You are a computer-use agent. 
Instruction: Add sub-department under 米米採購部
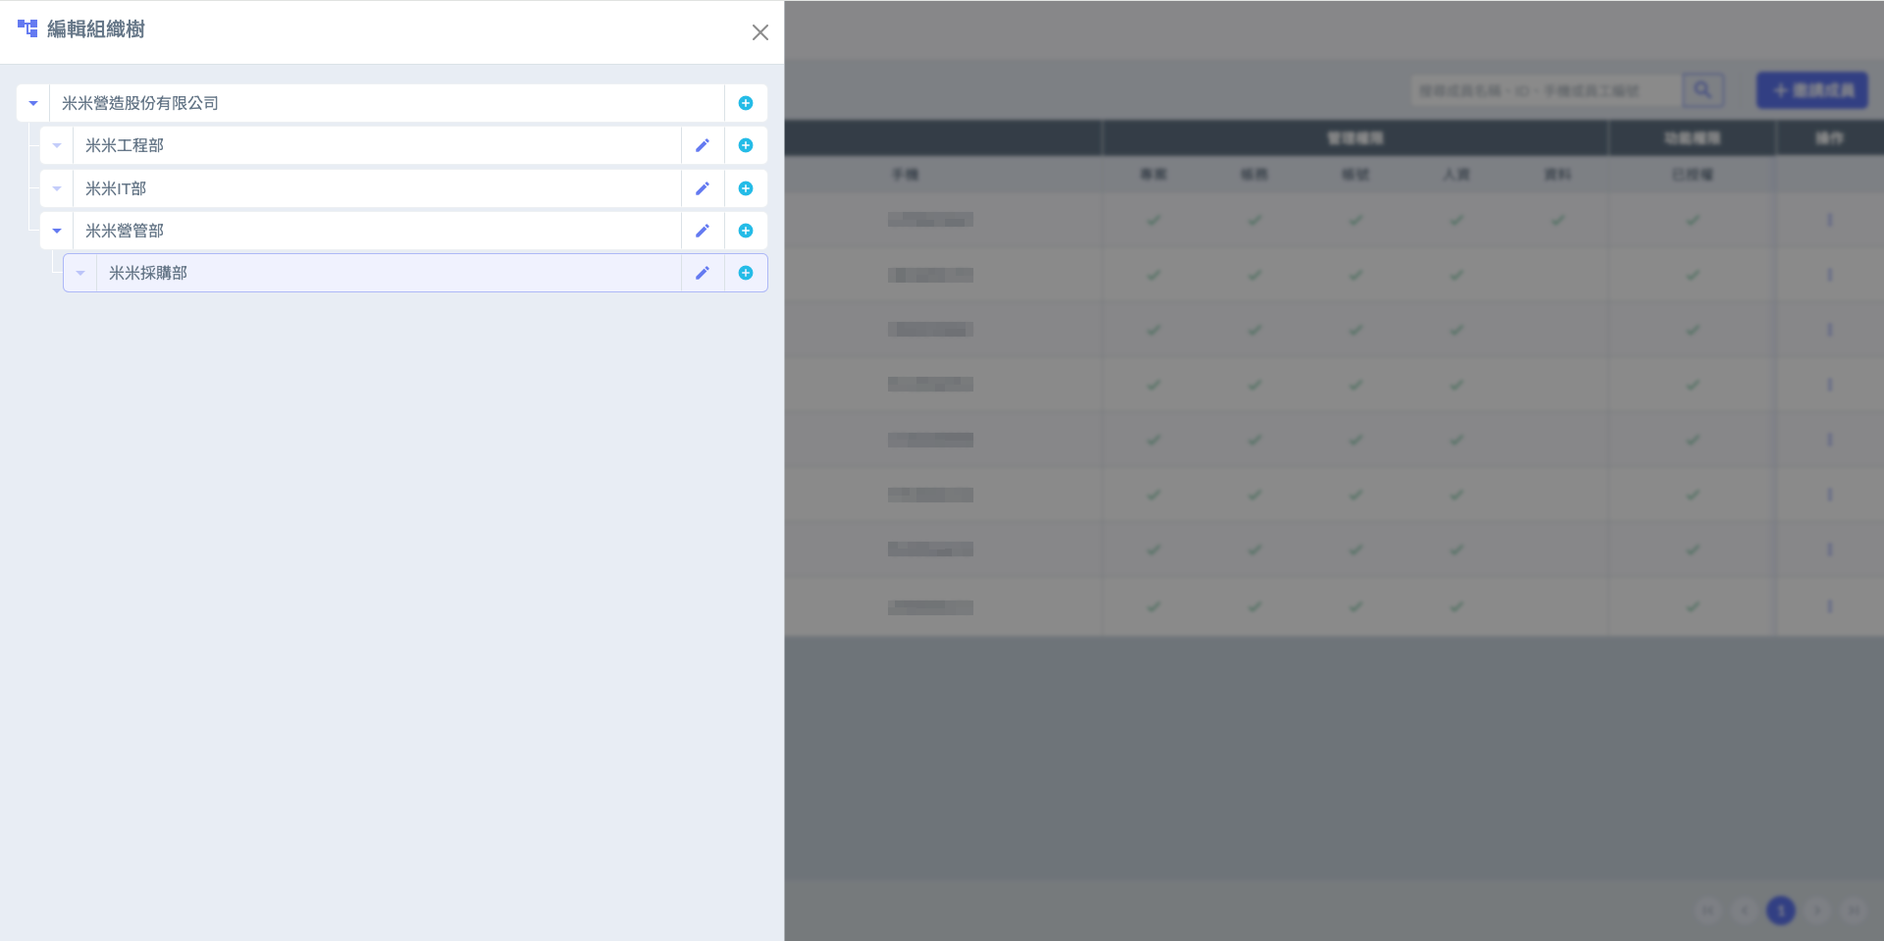coord(746,273)
